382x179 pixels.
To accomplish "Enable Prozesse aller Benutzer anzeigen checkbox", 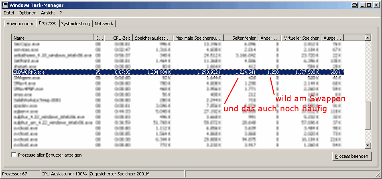I will coord(14,155).
